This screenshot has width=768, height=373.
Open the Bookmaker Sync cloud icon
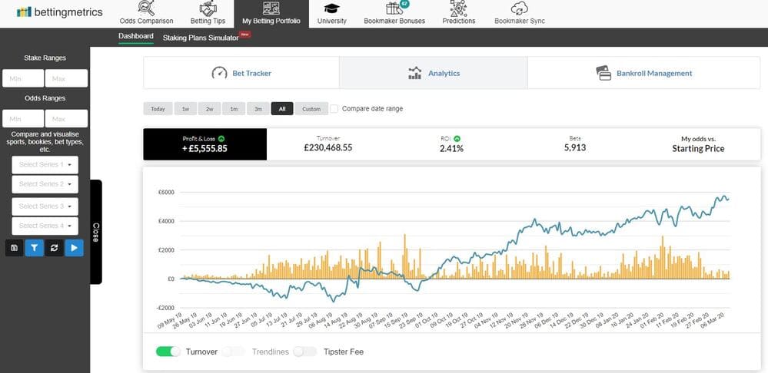pyautogui.click(x=519, y=8)
